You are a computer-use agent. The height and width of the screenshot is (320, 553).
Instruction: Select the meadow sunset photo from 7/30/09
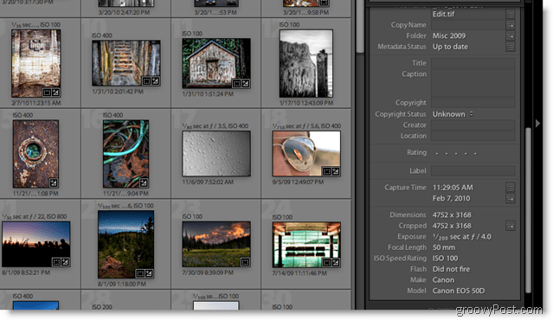(x=216, y=244)
